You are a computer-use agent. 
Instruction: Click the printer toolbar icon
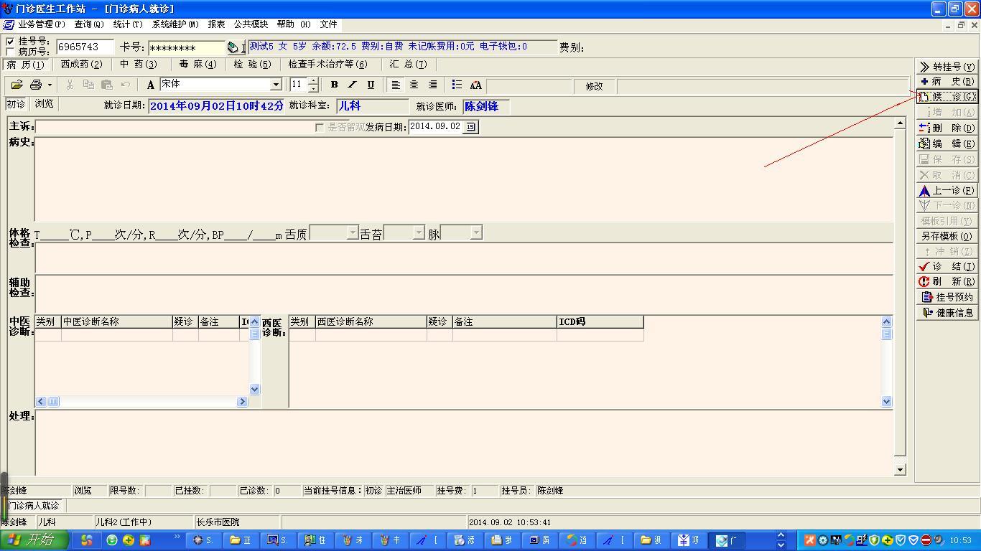click(x=36, y=85)
